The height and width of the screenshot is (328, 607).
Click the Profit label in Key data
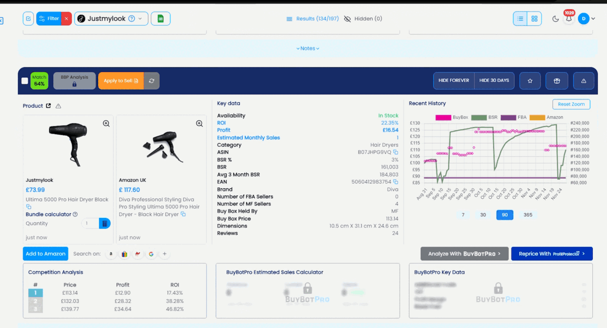(x=223, y=130)
